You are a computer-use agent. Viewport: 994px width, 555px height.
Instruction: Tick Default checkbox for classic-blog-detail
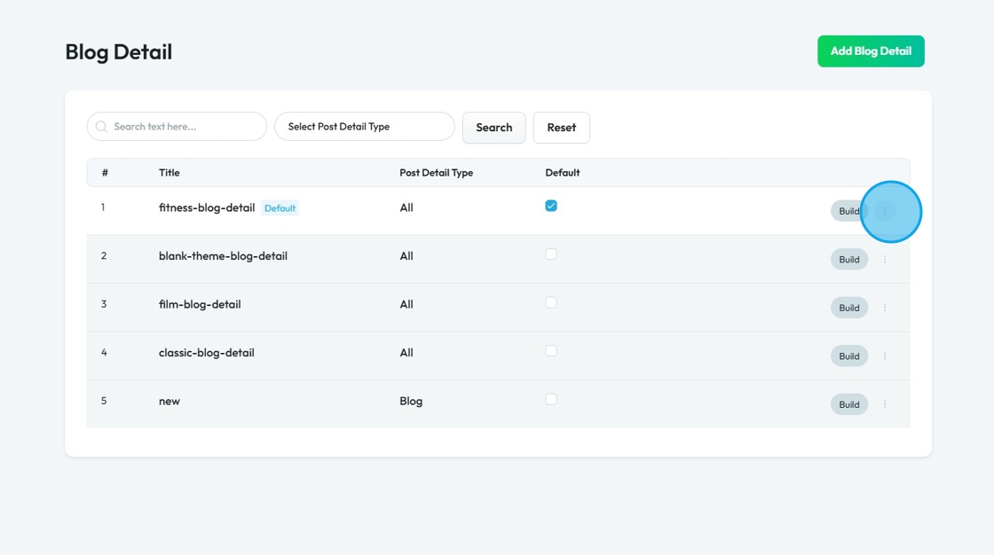(x=551, y=351)
